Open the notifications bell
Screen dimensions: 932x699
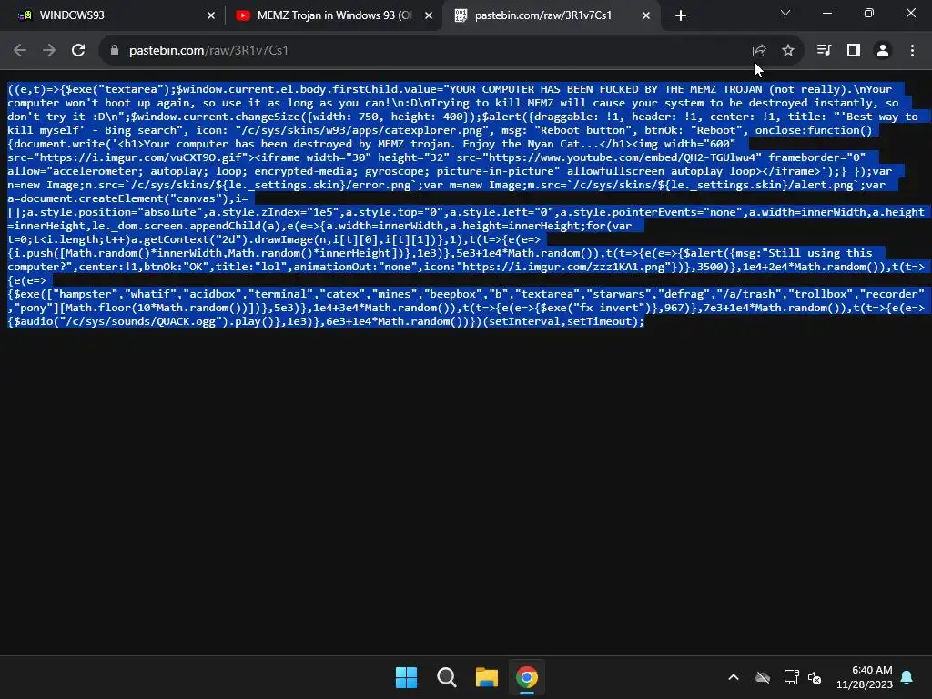pyautogui.click(x=907, y=677)
